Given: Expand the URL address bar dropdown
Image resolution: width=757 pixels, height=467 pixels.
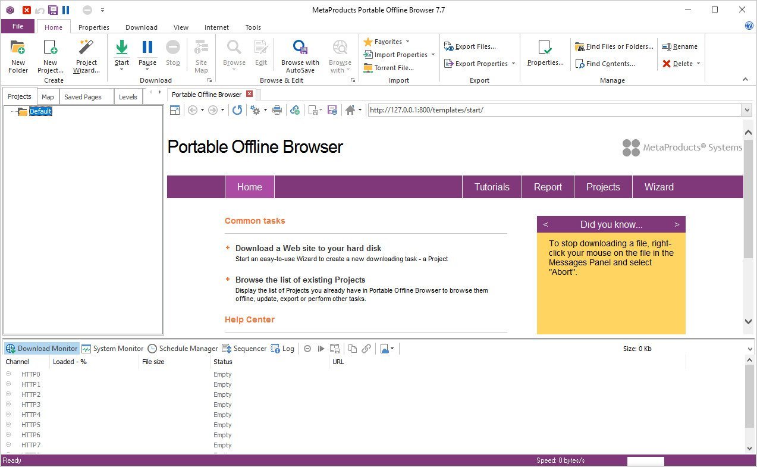Looking at the screenshot, I should point(747,110).
